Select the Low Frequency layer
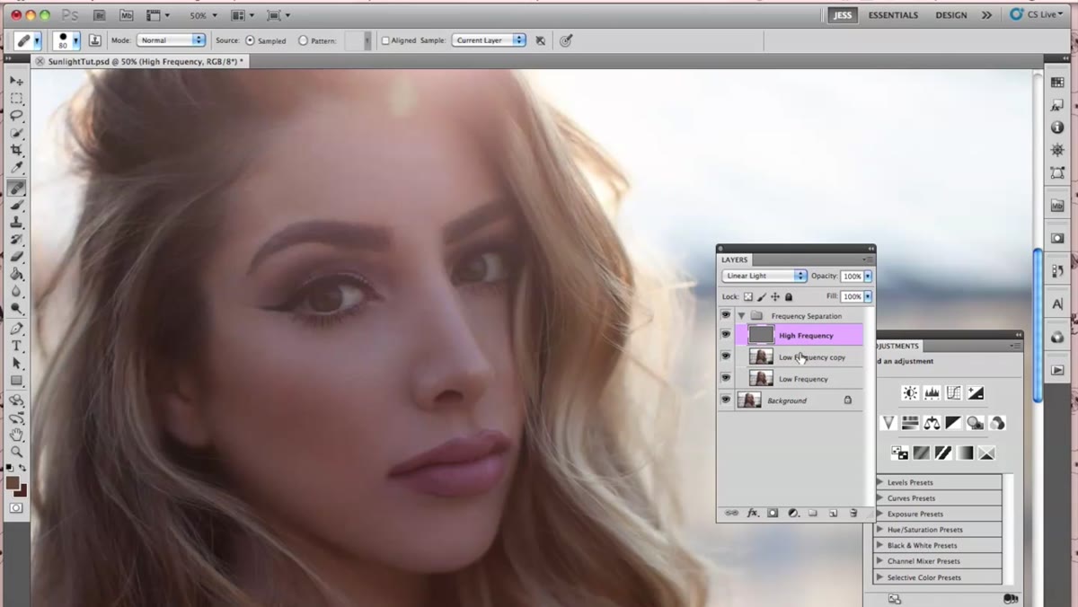The image size is (1078, 607). [x=799, y=378]
